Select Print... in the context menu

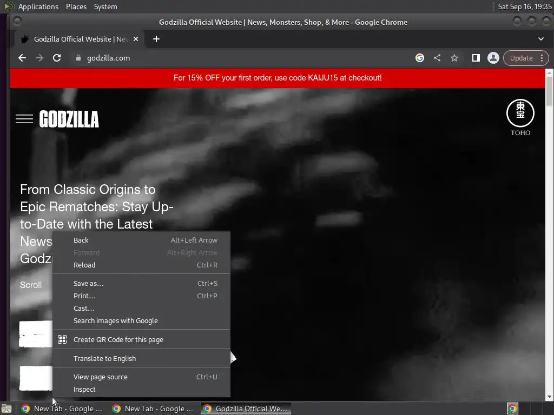141,296
